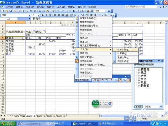The width and height of the screenshot is (168, 126).
Task: Set font color with the A icon
Action: click(x=111, y=15)
